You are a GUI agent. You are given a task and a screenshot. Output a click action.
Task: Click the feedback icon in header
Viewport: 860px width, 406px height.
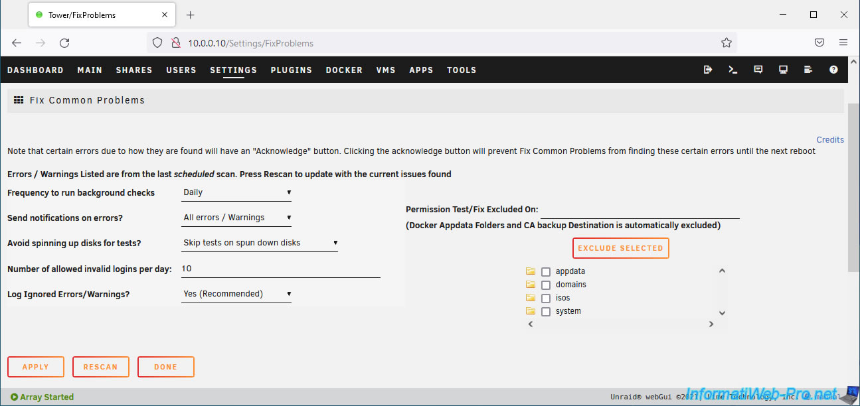(758, 70)
